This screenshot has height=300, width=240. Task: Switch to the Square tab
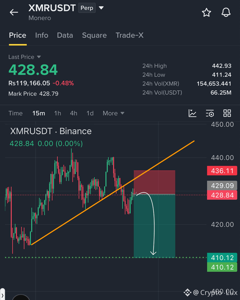pyautogui.click(x=94, y=35)
